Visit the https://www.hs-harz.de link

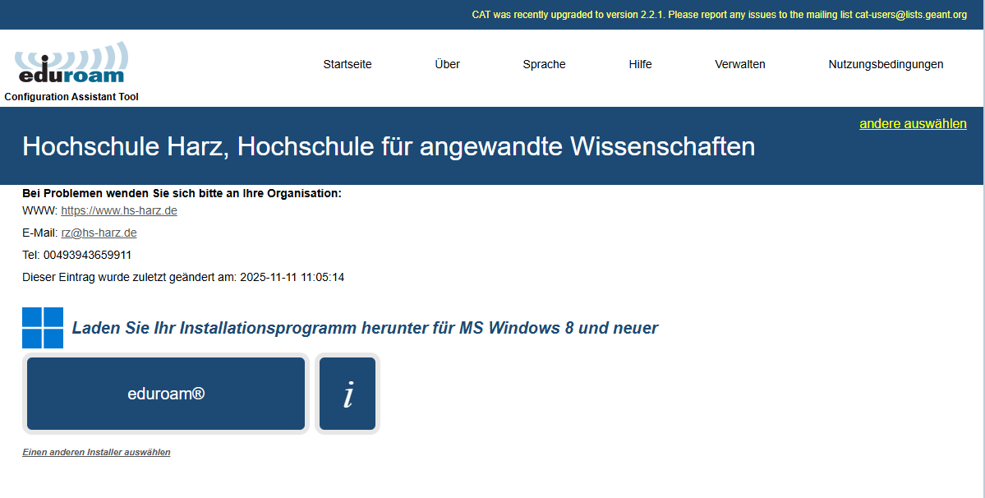point(119,211)
